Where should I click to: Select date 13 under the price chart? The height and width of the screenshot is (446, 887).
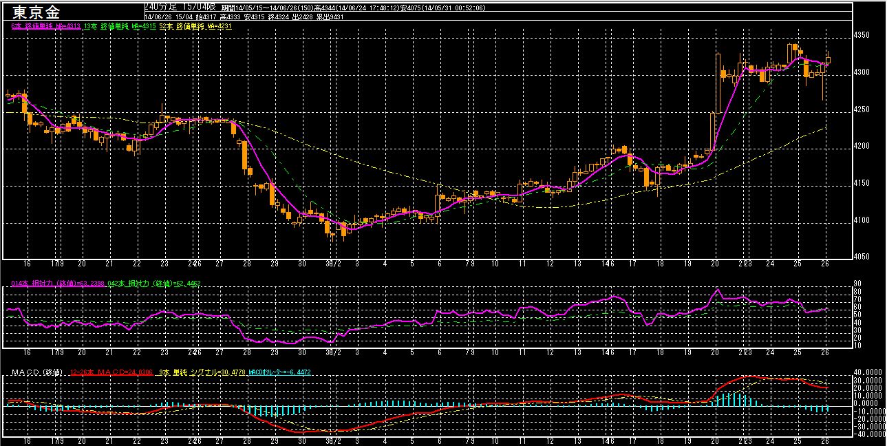577,264
